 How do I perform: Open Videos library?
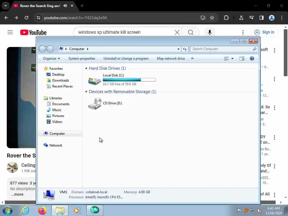point(57,121)
